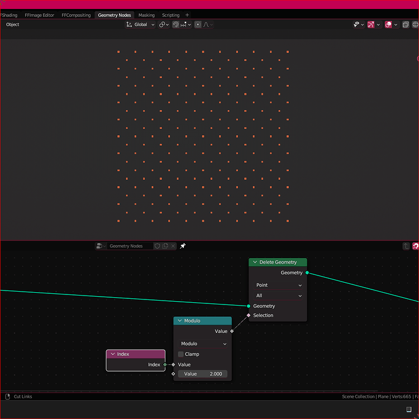The width and height of the screenshot is (419, 419).
Task: Open the Object menu in viewport header
Action: [x=12, y=25]
